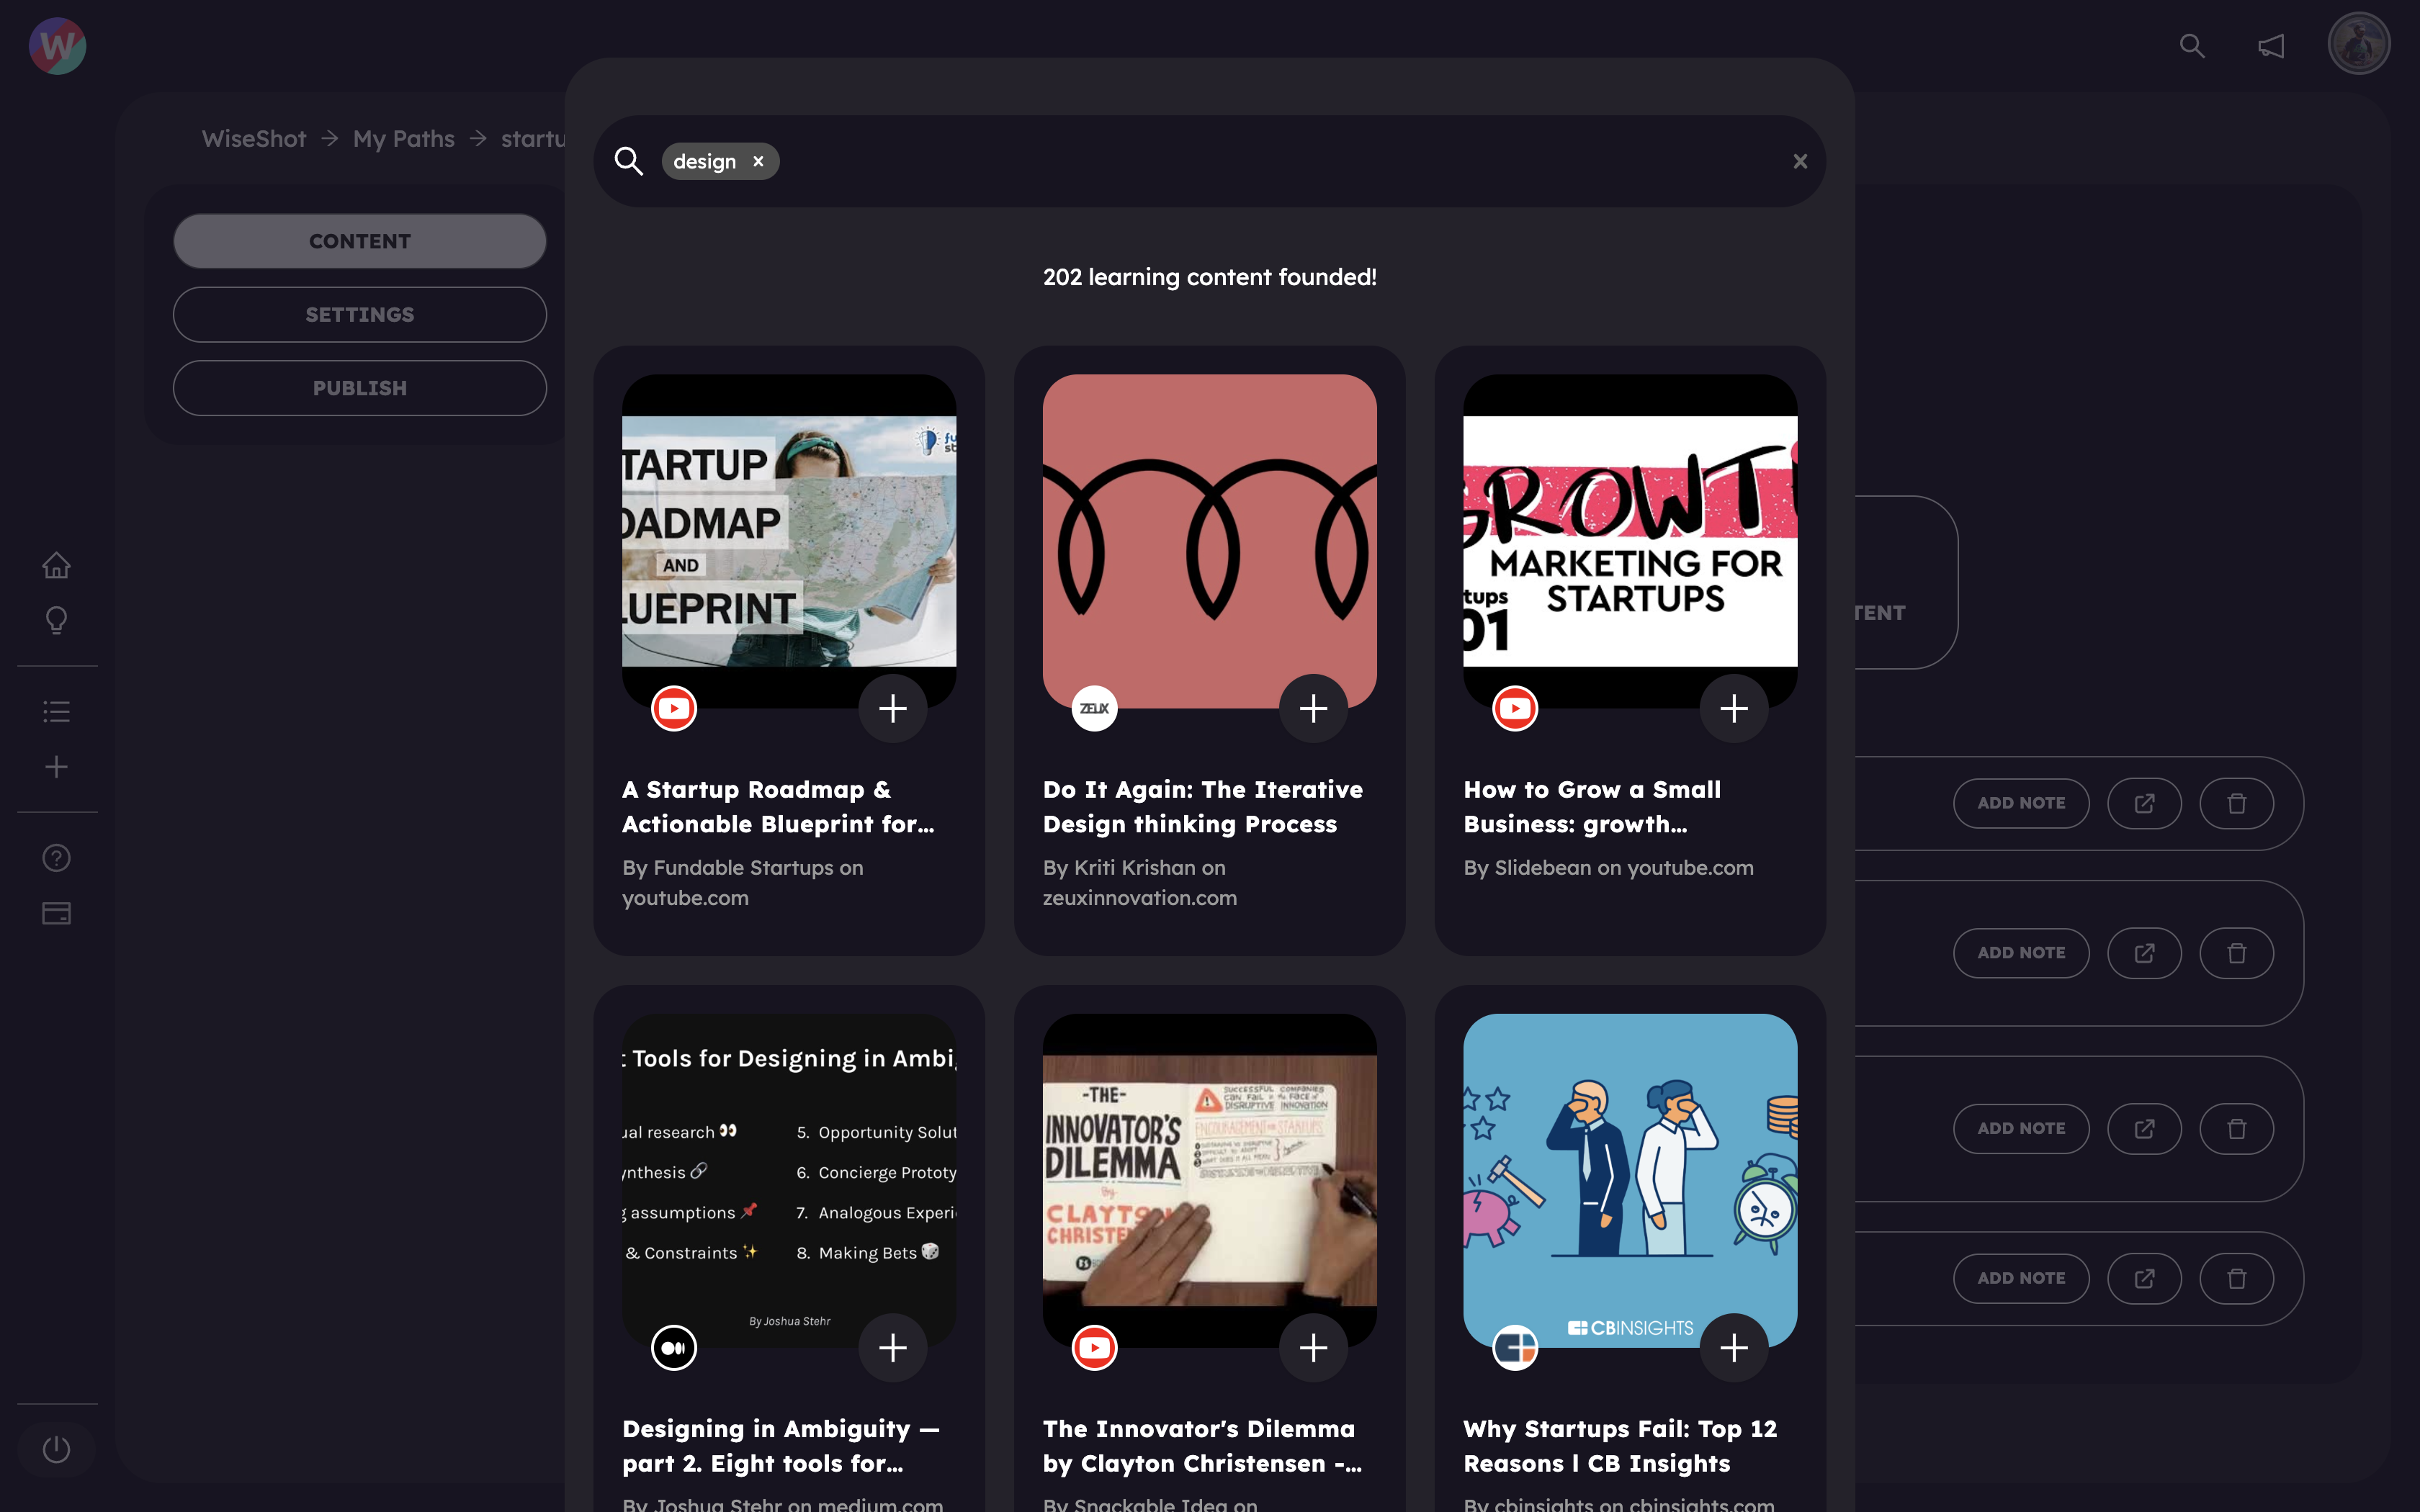Open the Home icon in the sidebar
Viewport: 2420px width, 1512px height.
click(56, 565)
